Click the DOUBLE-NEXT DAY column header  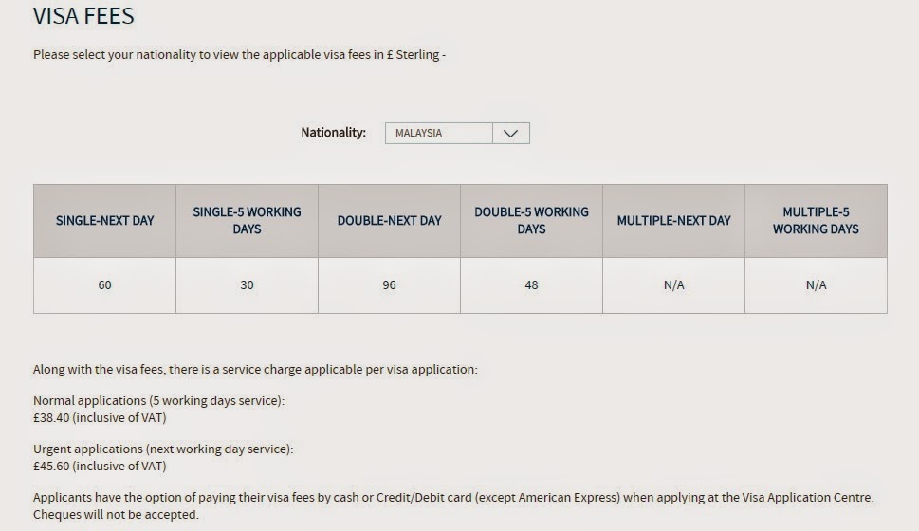(389, 221)
